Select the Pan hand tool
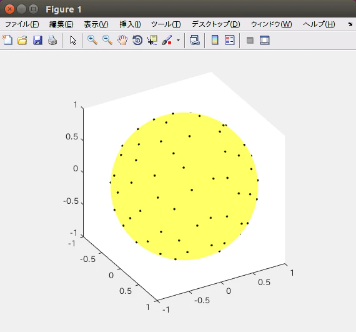Screen dimensions: 356x332 (122, 41)
